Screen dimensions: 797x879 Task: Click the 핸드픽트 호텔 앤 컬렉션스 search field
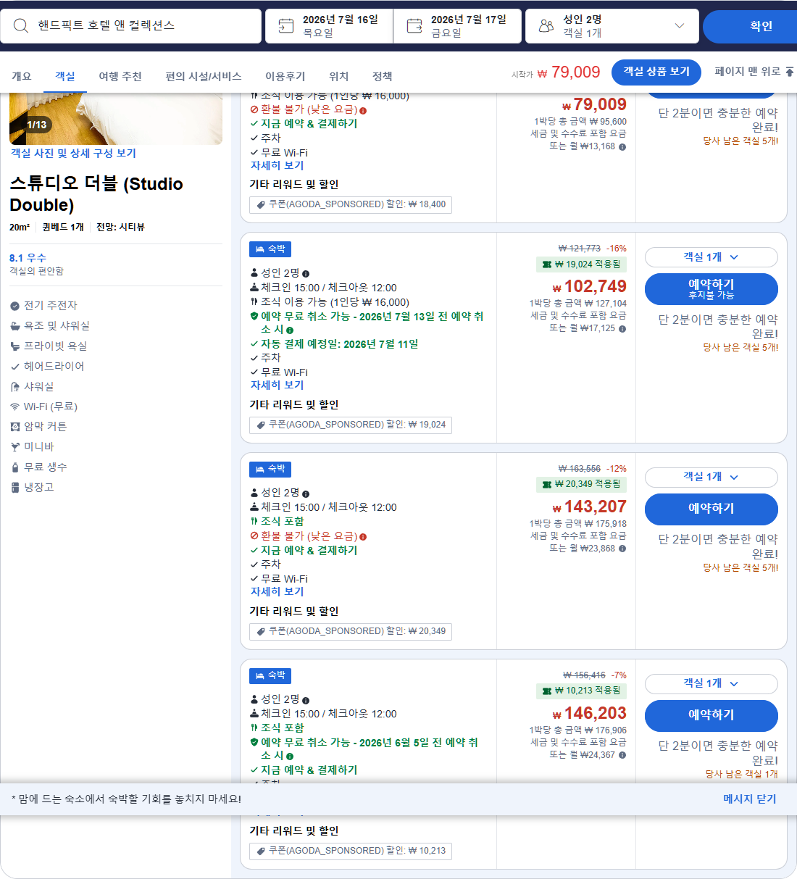130,26
